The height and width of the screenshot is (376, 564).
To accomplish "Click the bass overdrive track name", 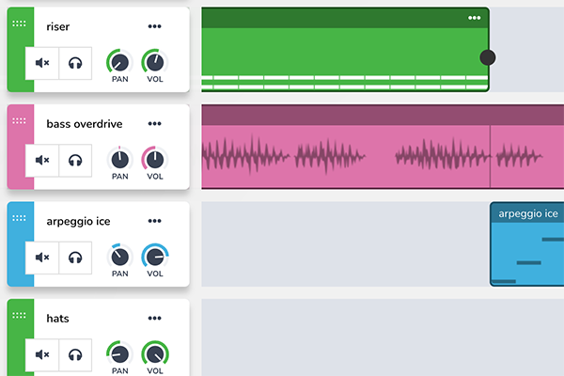I will 85,124.
